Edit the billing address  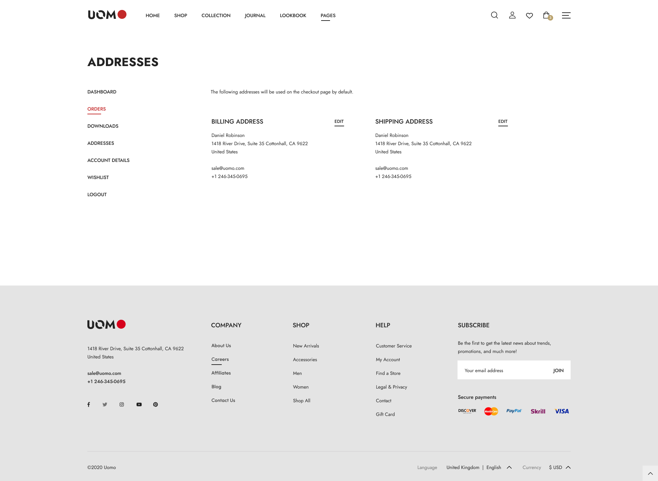point(339,122)
